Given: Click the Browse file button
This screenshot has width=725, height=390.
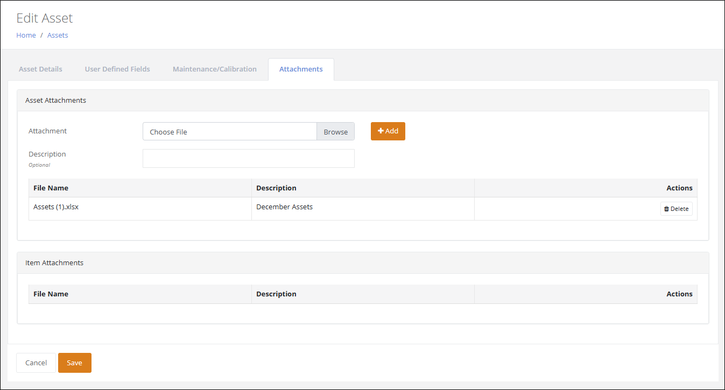Looking at the screenshot, I should (x=335, y=132).
